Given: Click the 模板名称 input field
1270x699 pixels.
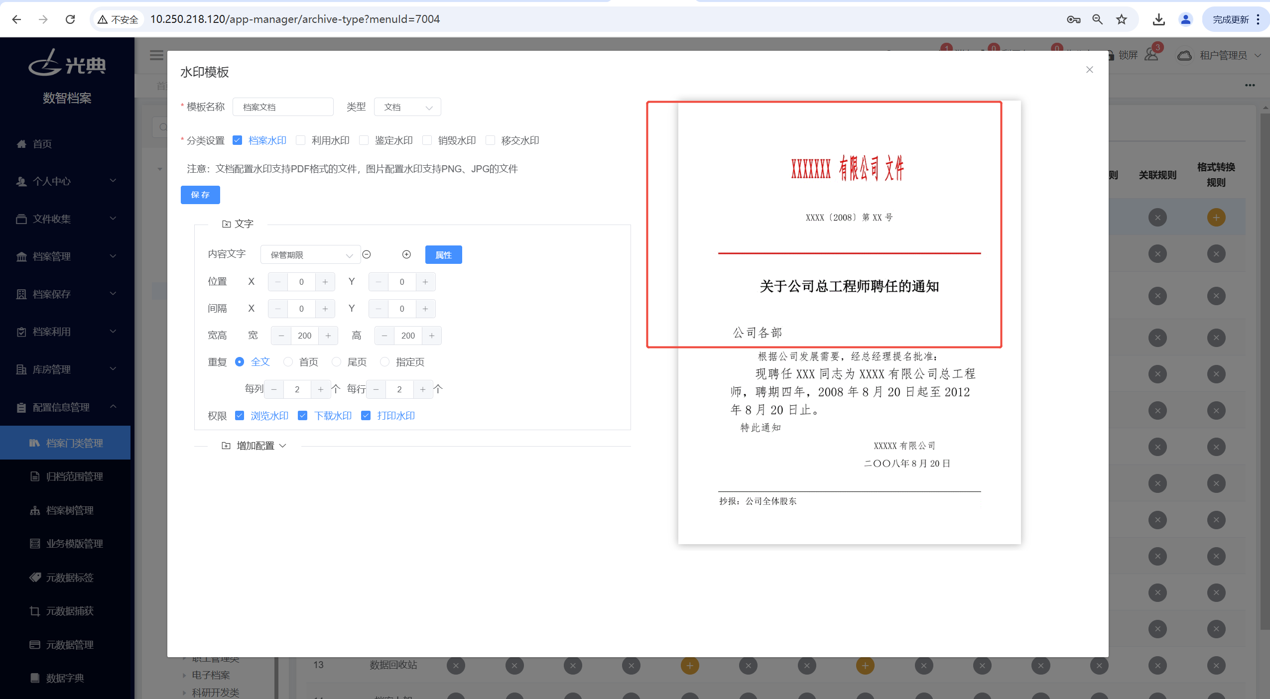Looking at the screenshot, I should click(283, 107).
